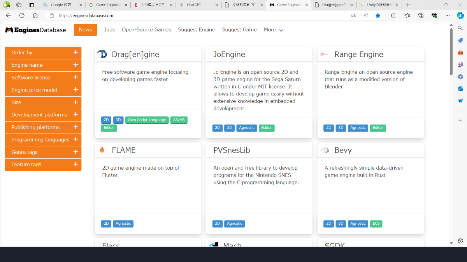467x262 pixels.
Task: Click the EnginesDatabase gamepad logo
Action: [x=9, y=29]
